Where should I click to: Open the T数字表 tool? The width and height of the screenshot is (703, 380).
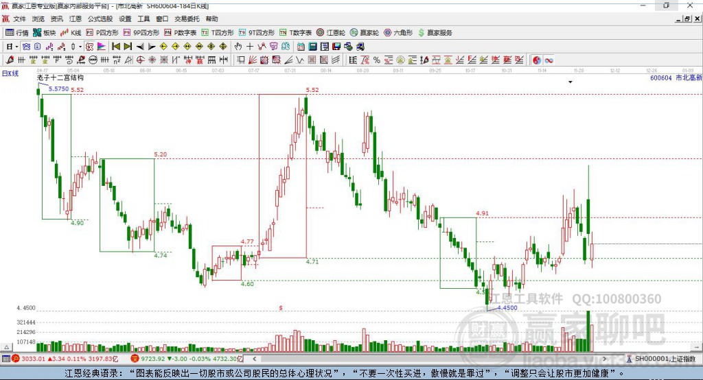295,33
